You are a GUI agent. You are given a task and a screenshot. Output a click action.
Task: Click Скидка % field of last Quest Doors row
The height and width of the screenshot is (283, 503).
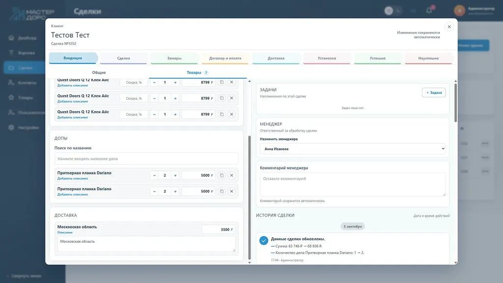(x=134, y=114)
